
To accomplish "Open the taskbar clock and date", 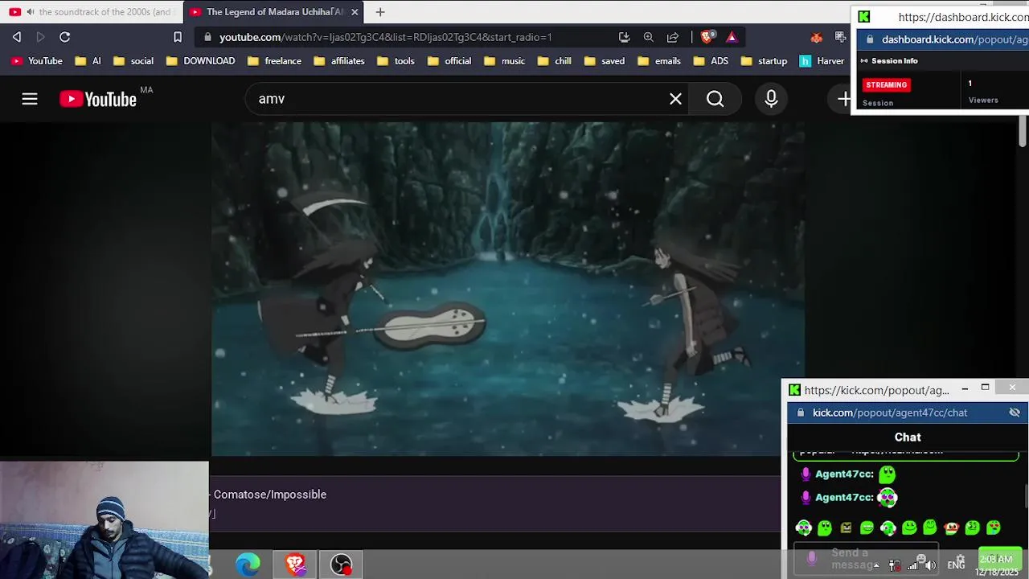I will (997, 565).
